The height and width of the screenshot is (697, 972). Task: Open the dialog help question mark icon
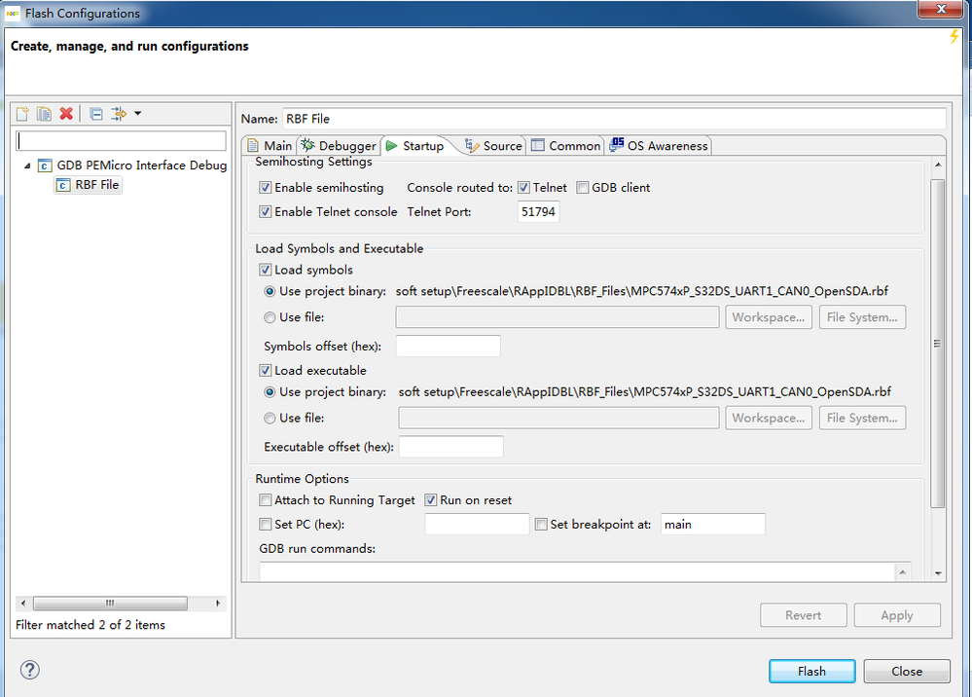29,670
